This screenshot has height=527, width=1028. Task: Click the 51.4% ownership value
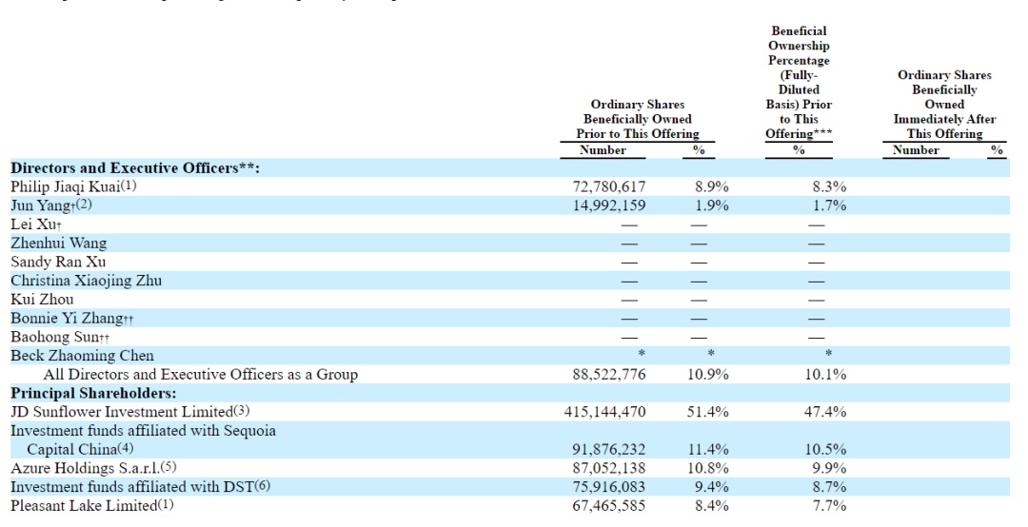pyautogui.click(x=711, y=412)
